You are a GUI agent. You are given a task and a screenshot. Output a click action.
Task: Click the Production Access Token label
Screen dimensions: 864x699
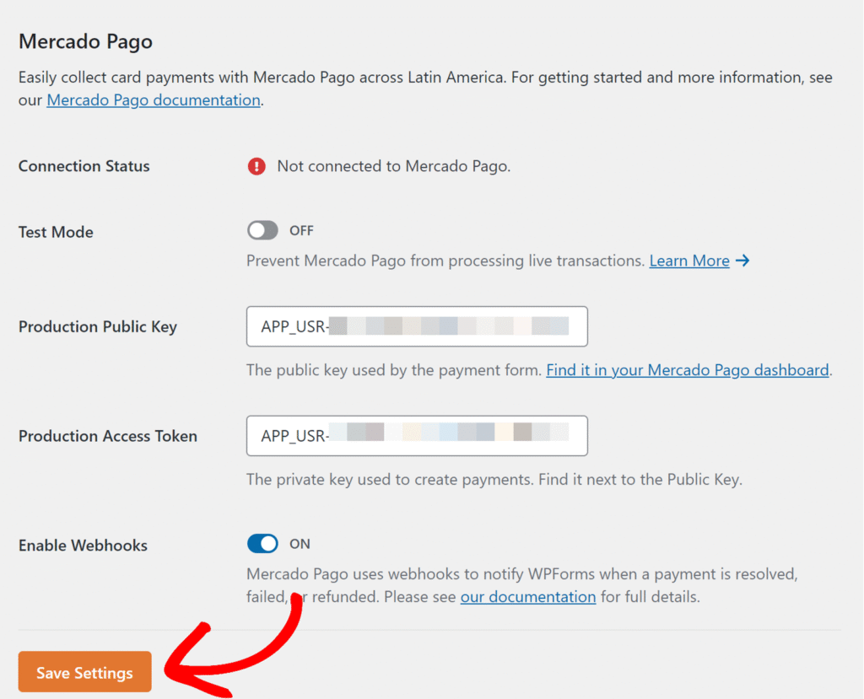pyautogui.click(x=107, y=436)
